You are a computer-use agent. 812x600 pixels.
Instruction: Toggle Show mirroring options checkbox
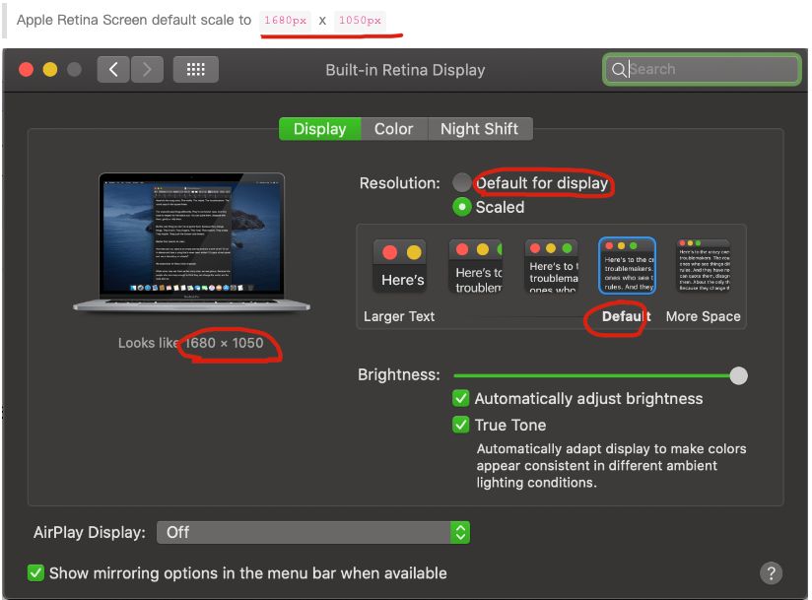pos(35,572)
